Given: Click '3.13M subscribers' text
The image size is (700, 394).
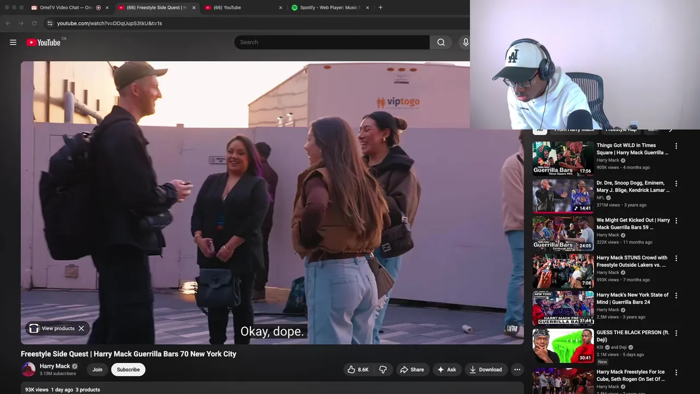Looking at the screenshot, I should click(57, 374).
